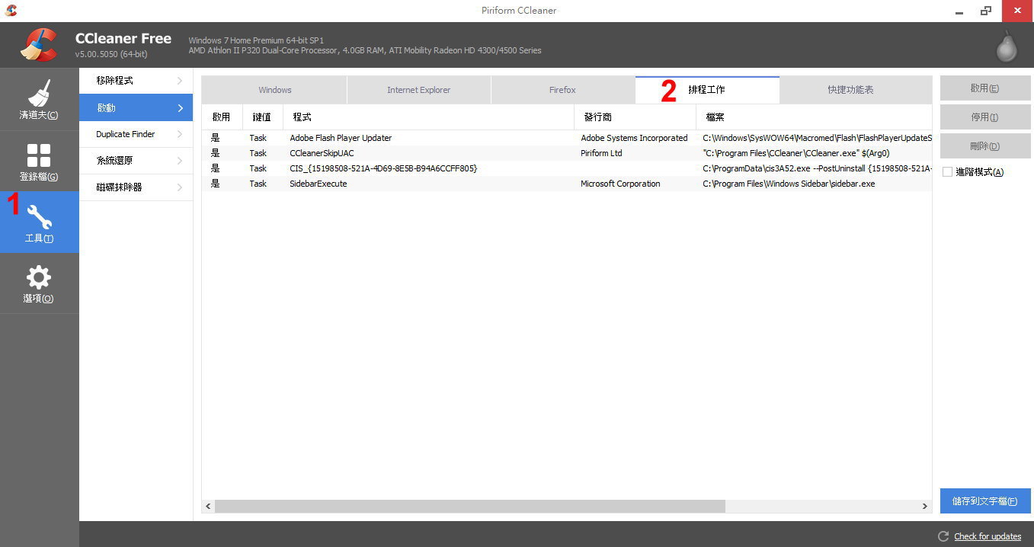
Task: Open Duplicate Finder tool
Action: coord(136,134)
